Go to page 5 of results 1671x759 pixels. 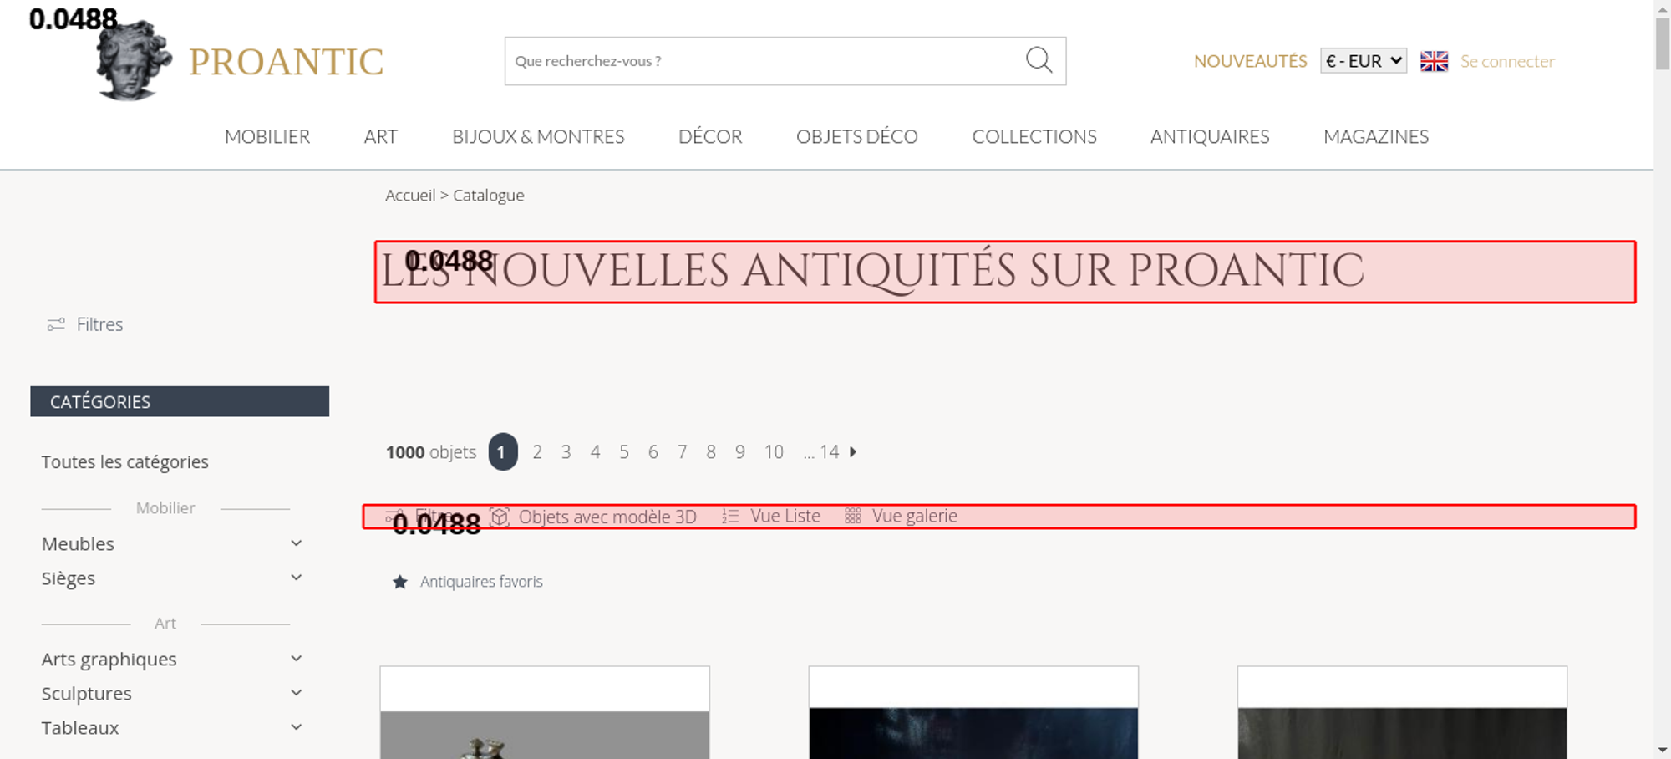click(x=624, y=452)
